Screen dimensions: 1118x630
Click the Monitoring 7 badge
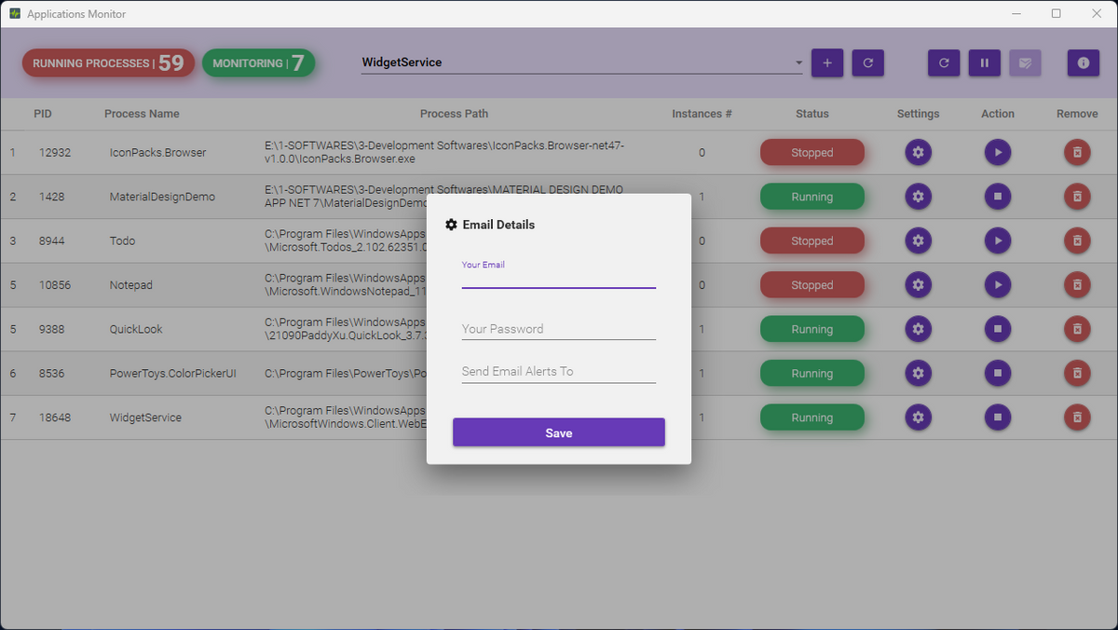pos(258,63)
